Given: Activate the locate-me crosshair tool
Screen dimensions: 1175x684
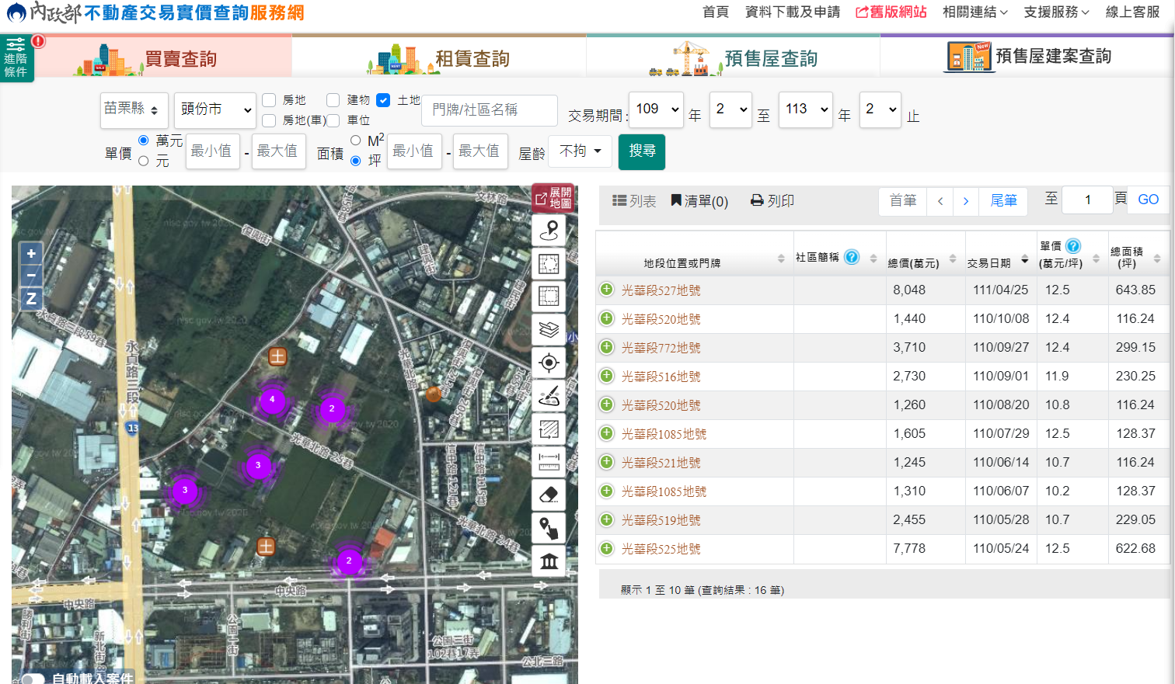Looking at the screenshot, I should 549,363.
